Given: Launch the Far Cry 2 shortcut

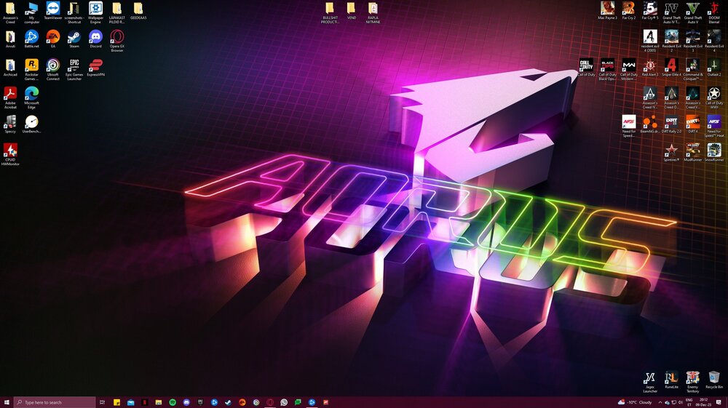Looking at the screenshot, I should (629, 11).
